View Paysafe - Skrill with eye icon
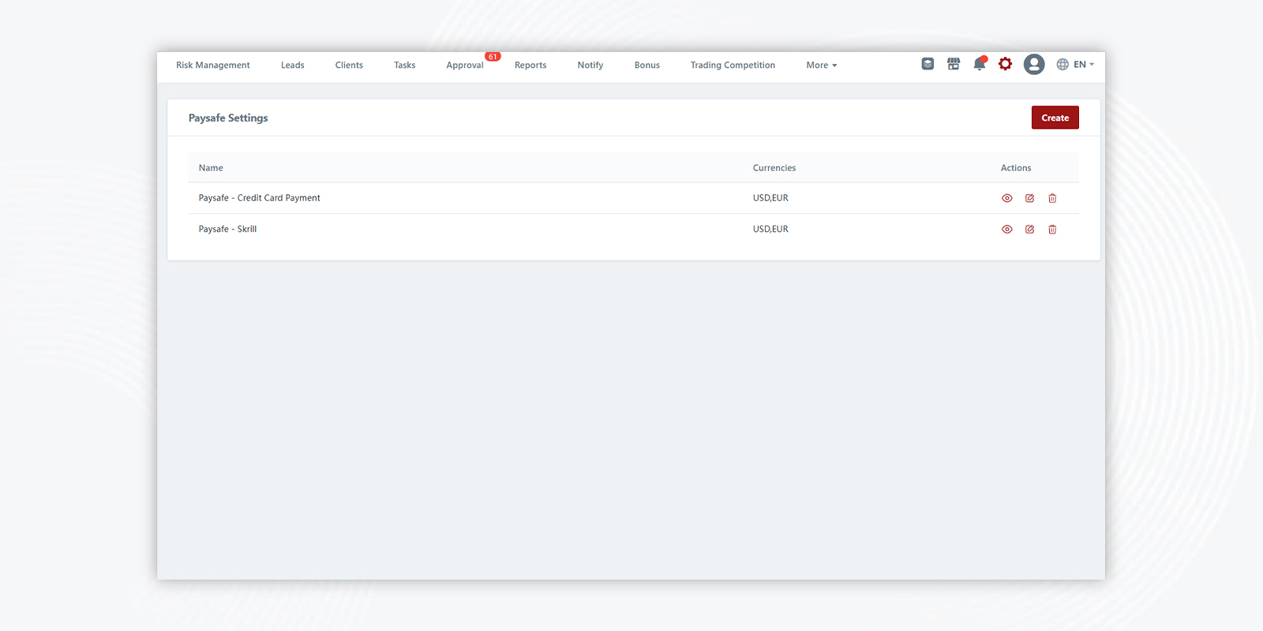Viewport: 1263px width, 631px height. [1006, 230]
